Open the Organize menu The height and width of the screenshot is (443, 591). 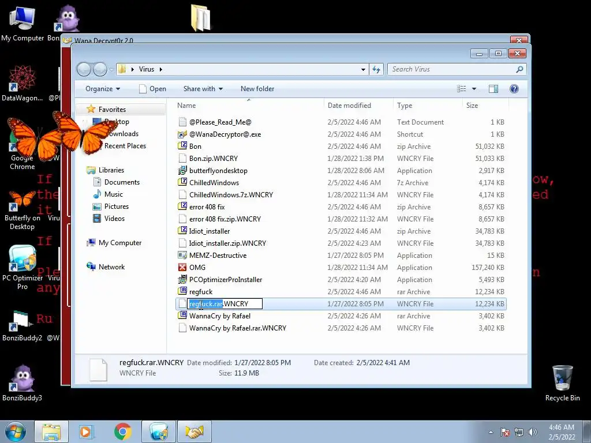(103, 89)
